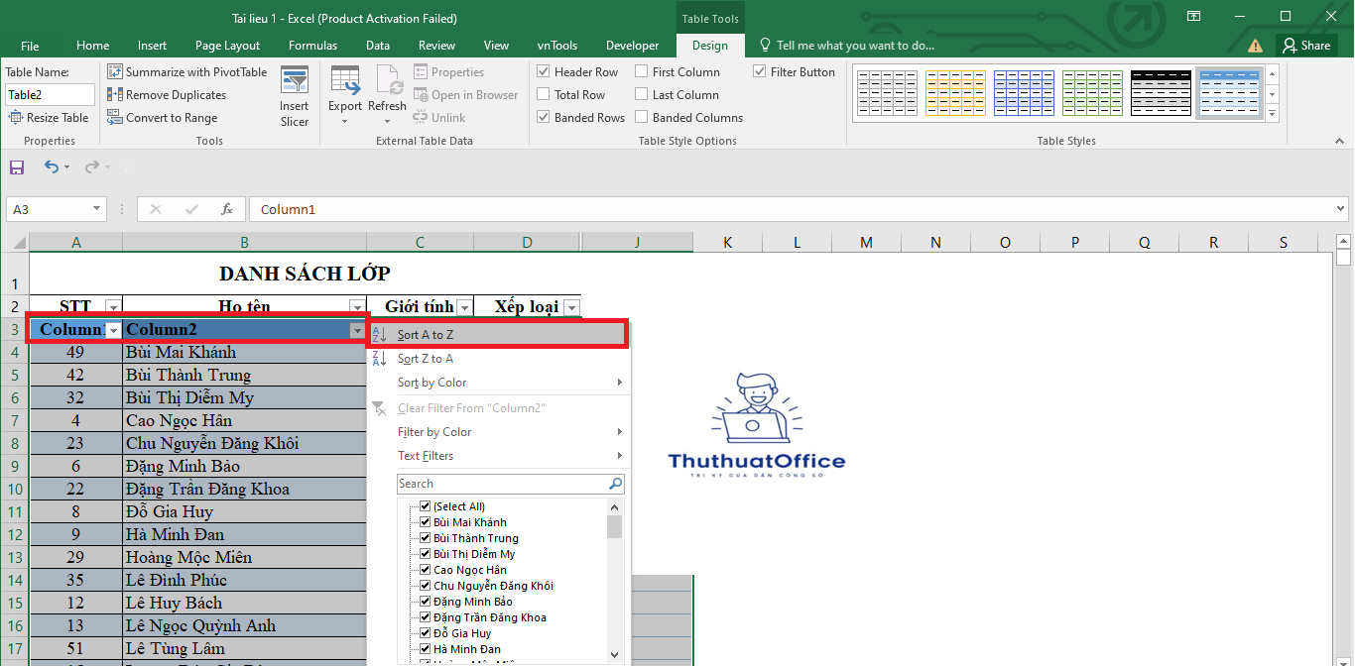The width and height of the screenshot is (1355, 666).
Task: Expand Filter by Color submenu
Action: click(x=500, y=432)
